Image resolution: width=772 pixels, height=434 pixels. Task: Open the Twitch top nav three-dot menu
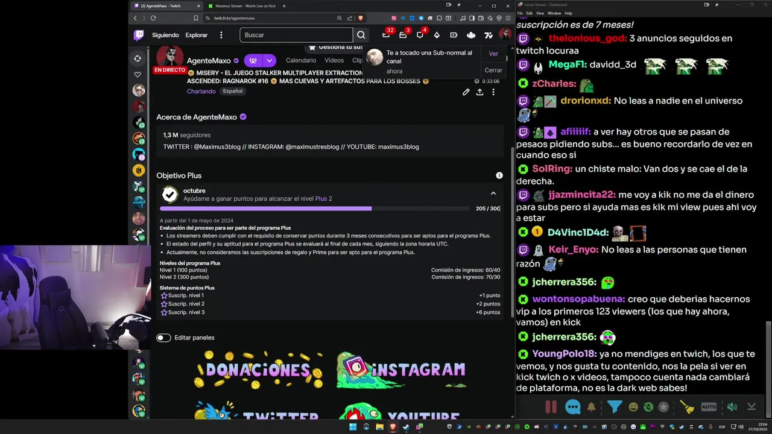click(221, 35)
